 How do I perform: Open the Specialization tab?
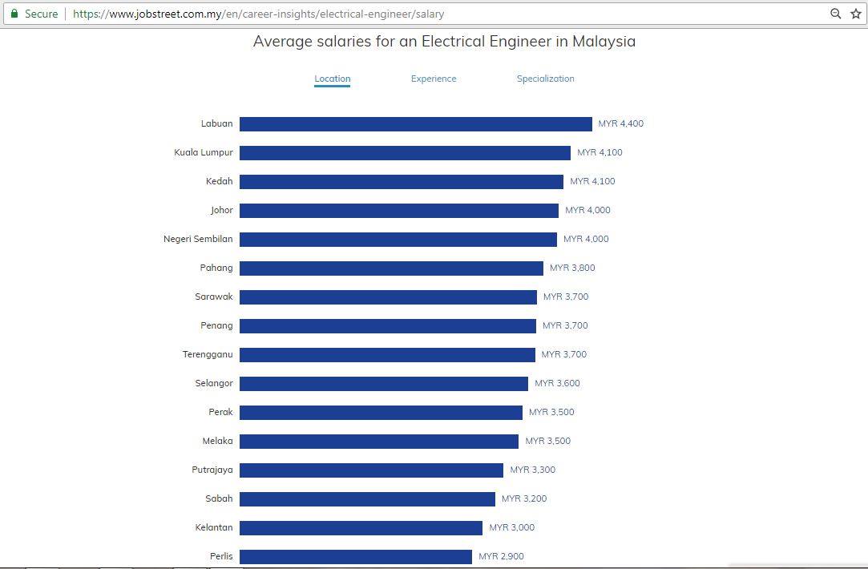click(545, 79)
